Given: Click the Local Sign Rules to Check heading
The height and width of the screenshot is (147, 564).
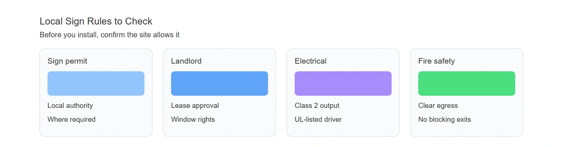Looking at the screenshot, I should [96, 21].
